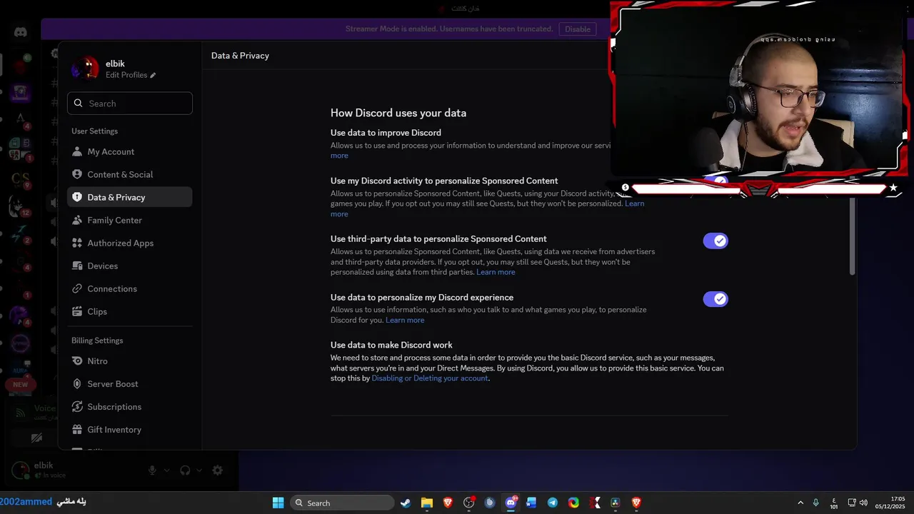Open My Account icon in sidebar

77,151
